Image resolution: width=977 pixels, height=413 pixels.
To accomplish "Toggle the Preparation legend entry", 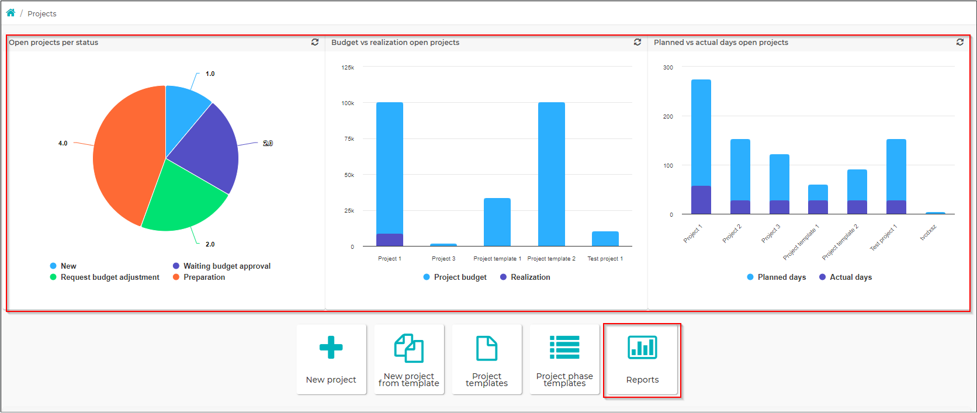I will [199, 277].
